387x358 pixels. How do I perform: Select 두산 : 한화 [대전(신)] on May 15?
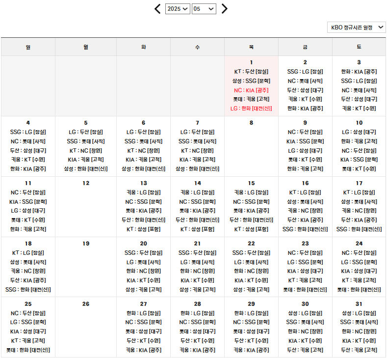coord(251,220)
